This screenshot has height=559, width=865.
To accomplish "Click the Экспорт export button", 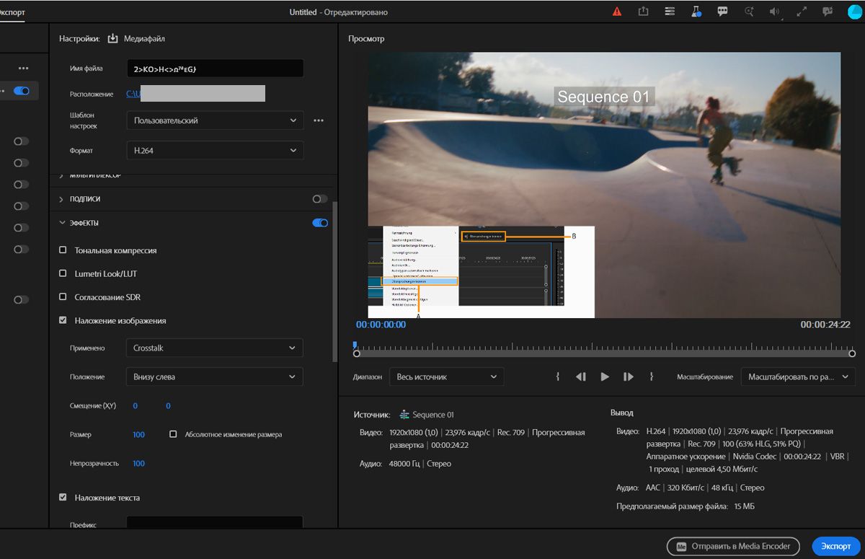I will (836, 546).
